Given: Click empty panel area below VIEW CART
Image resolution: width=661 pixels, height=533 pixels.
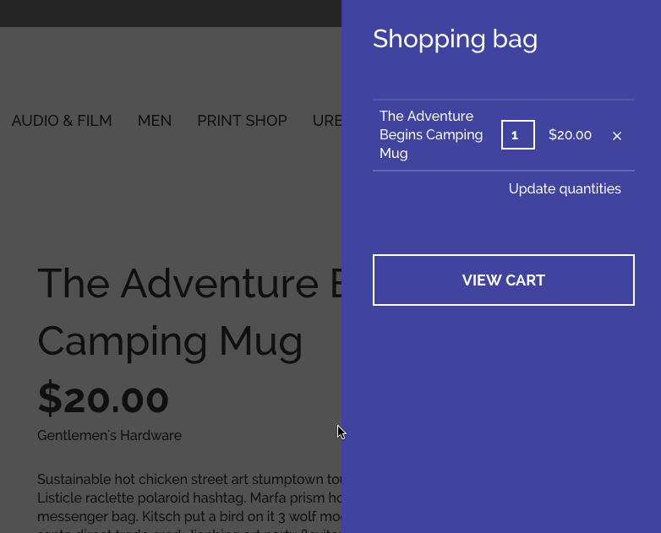Looking at the screenshot, I should coord(501,417).
